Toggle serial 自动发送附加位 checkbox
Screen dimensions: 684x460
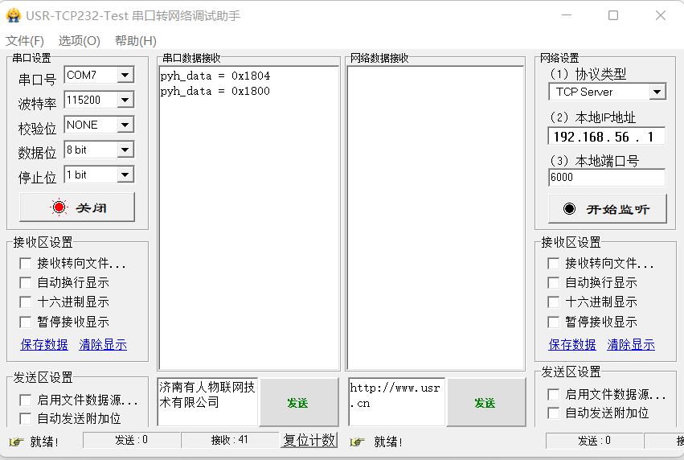(x=25, y=418)
